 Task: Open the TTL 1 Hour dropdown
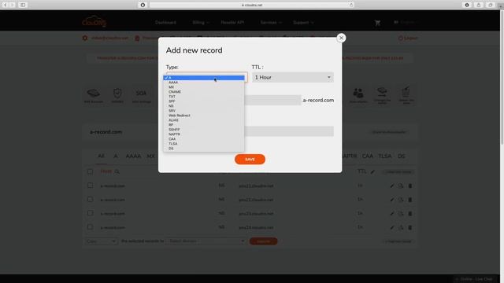293,77
